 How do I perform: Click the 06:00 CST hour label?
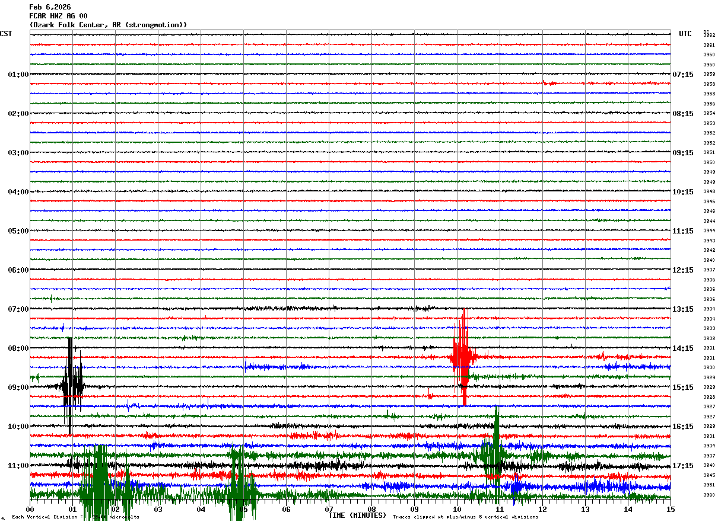point(18,270)
